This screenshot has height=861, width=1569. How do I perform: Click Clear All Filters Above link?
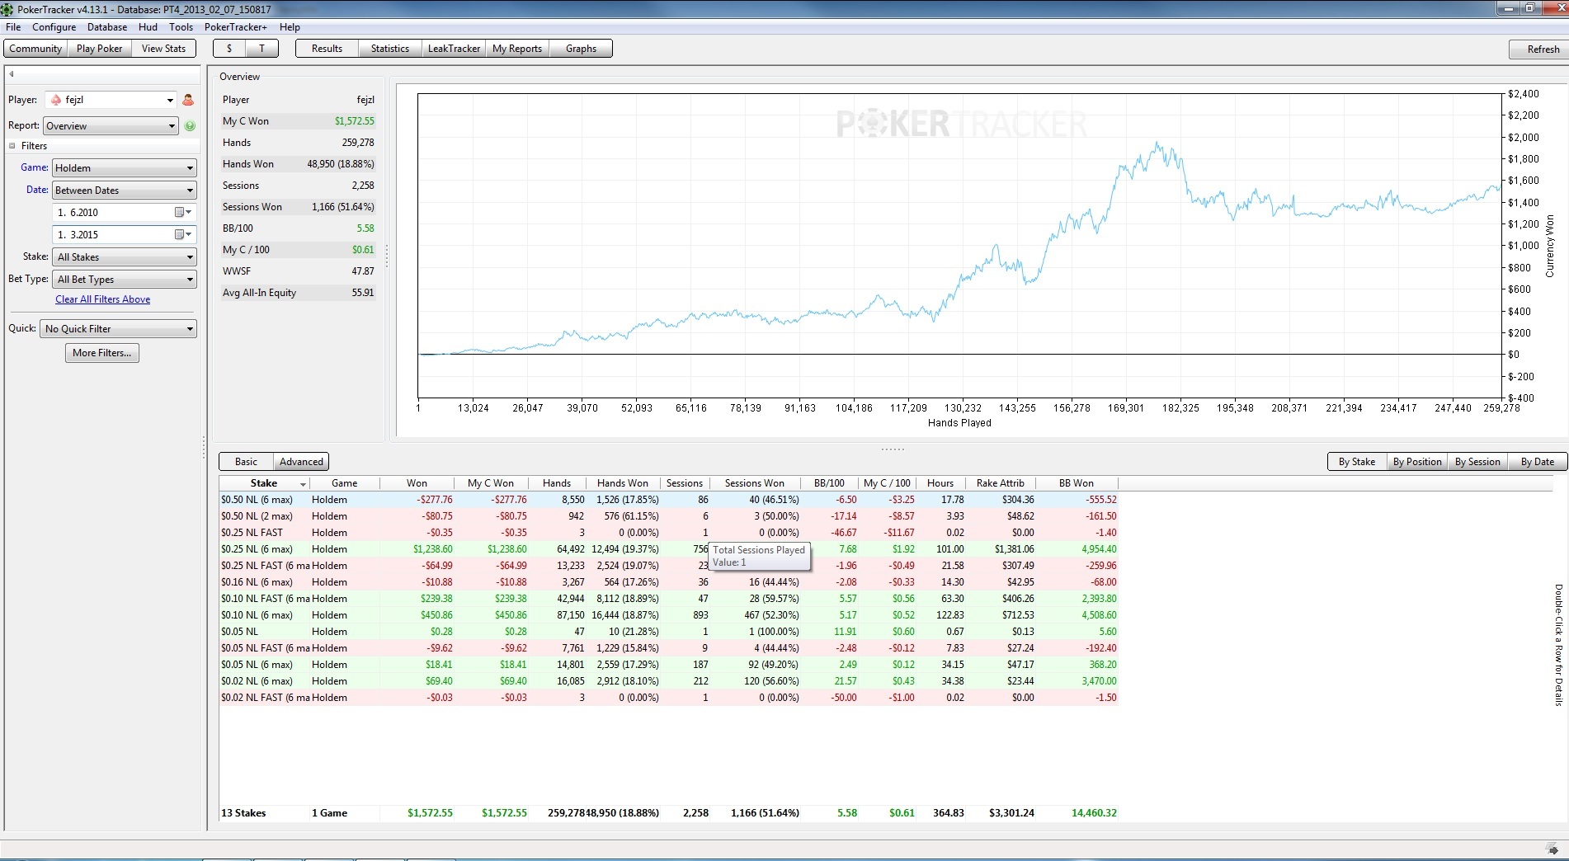103,299
